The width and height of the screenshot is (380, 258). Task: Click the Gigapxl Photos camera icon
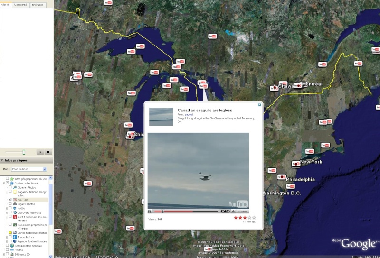click(x=15, y=204)
